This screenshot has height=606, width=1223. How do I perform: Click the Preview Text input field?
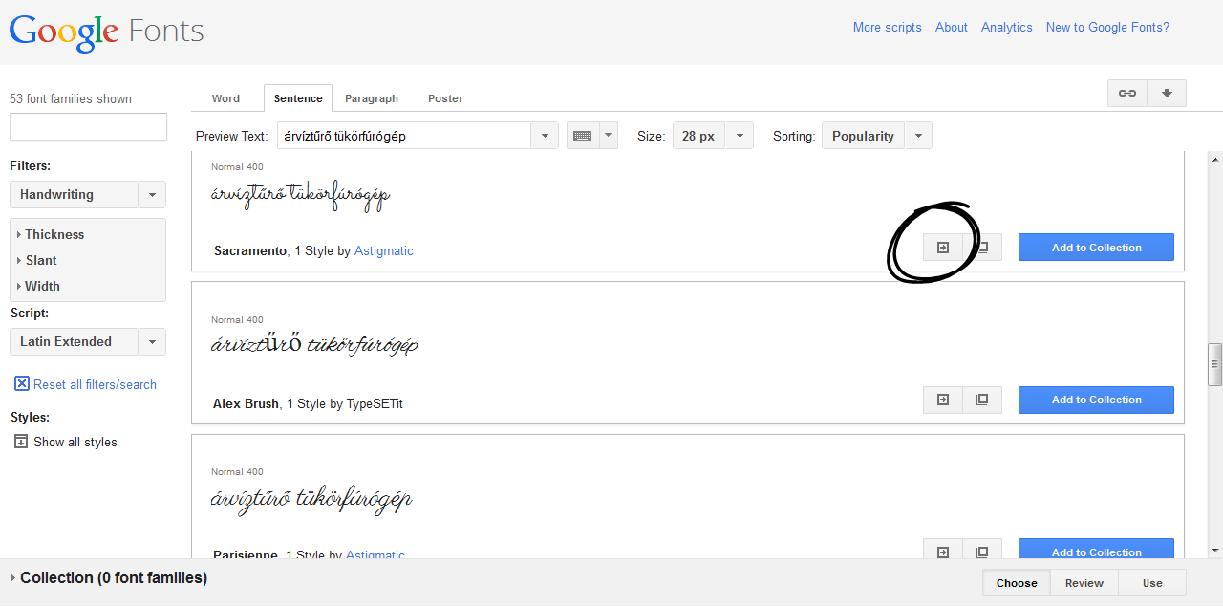pyautogui.click(x=404, y=136)
